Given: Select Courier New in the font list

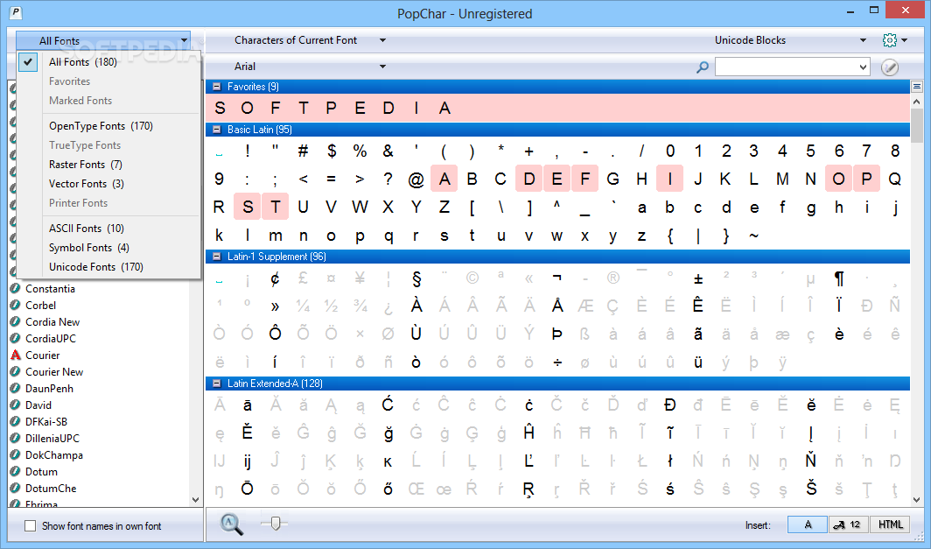Looking at the screenshot, I should 54,372.
